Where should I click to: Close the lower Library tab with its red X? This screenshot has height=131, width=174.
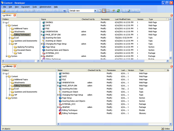[14, 66]
